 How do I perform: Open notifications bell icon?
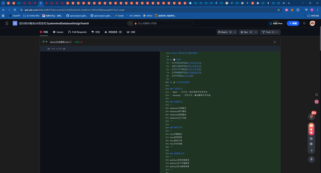pyautogui.click(x=304, y=23)
